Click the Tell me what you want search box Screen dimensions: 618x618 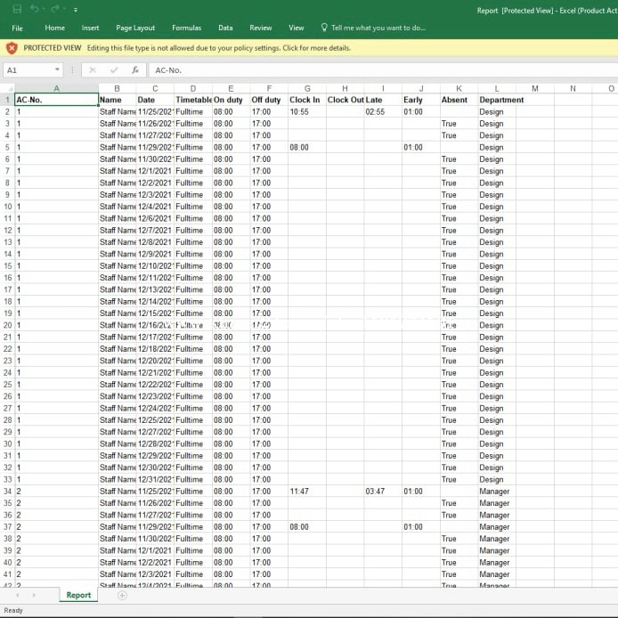[x=378, y=28]
